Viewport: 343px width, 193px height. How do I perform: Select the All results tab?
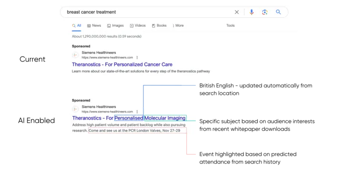pos(77,26)
